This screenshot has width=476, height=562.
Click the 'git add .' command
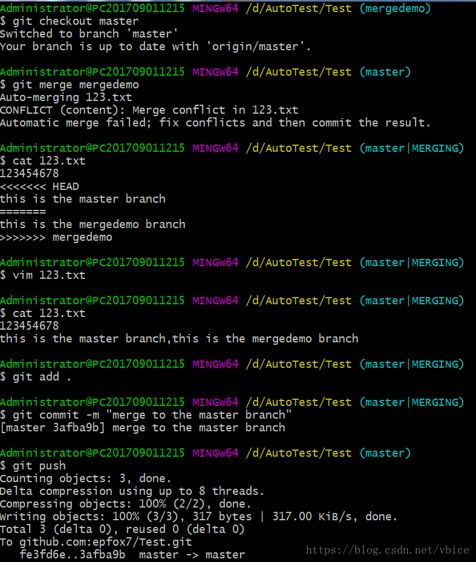36,377
